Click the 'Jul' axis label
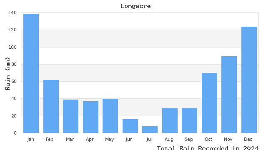The image size is (271, 150). (x=149, y=139)
